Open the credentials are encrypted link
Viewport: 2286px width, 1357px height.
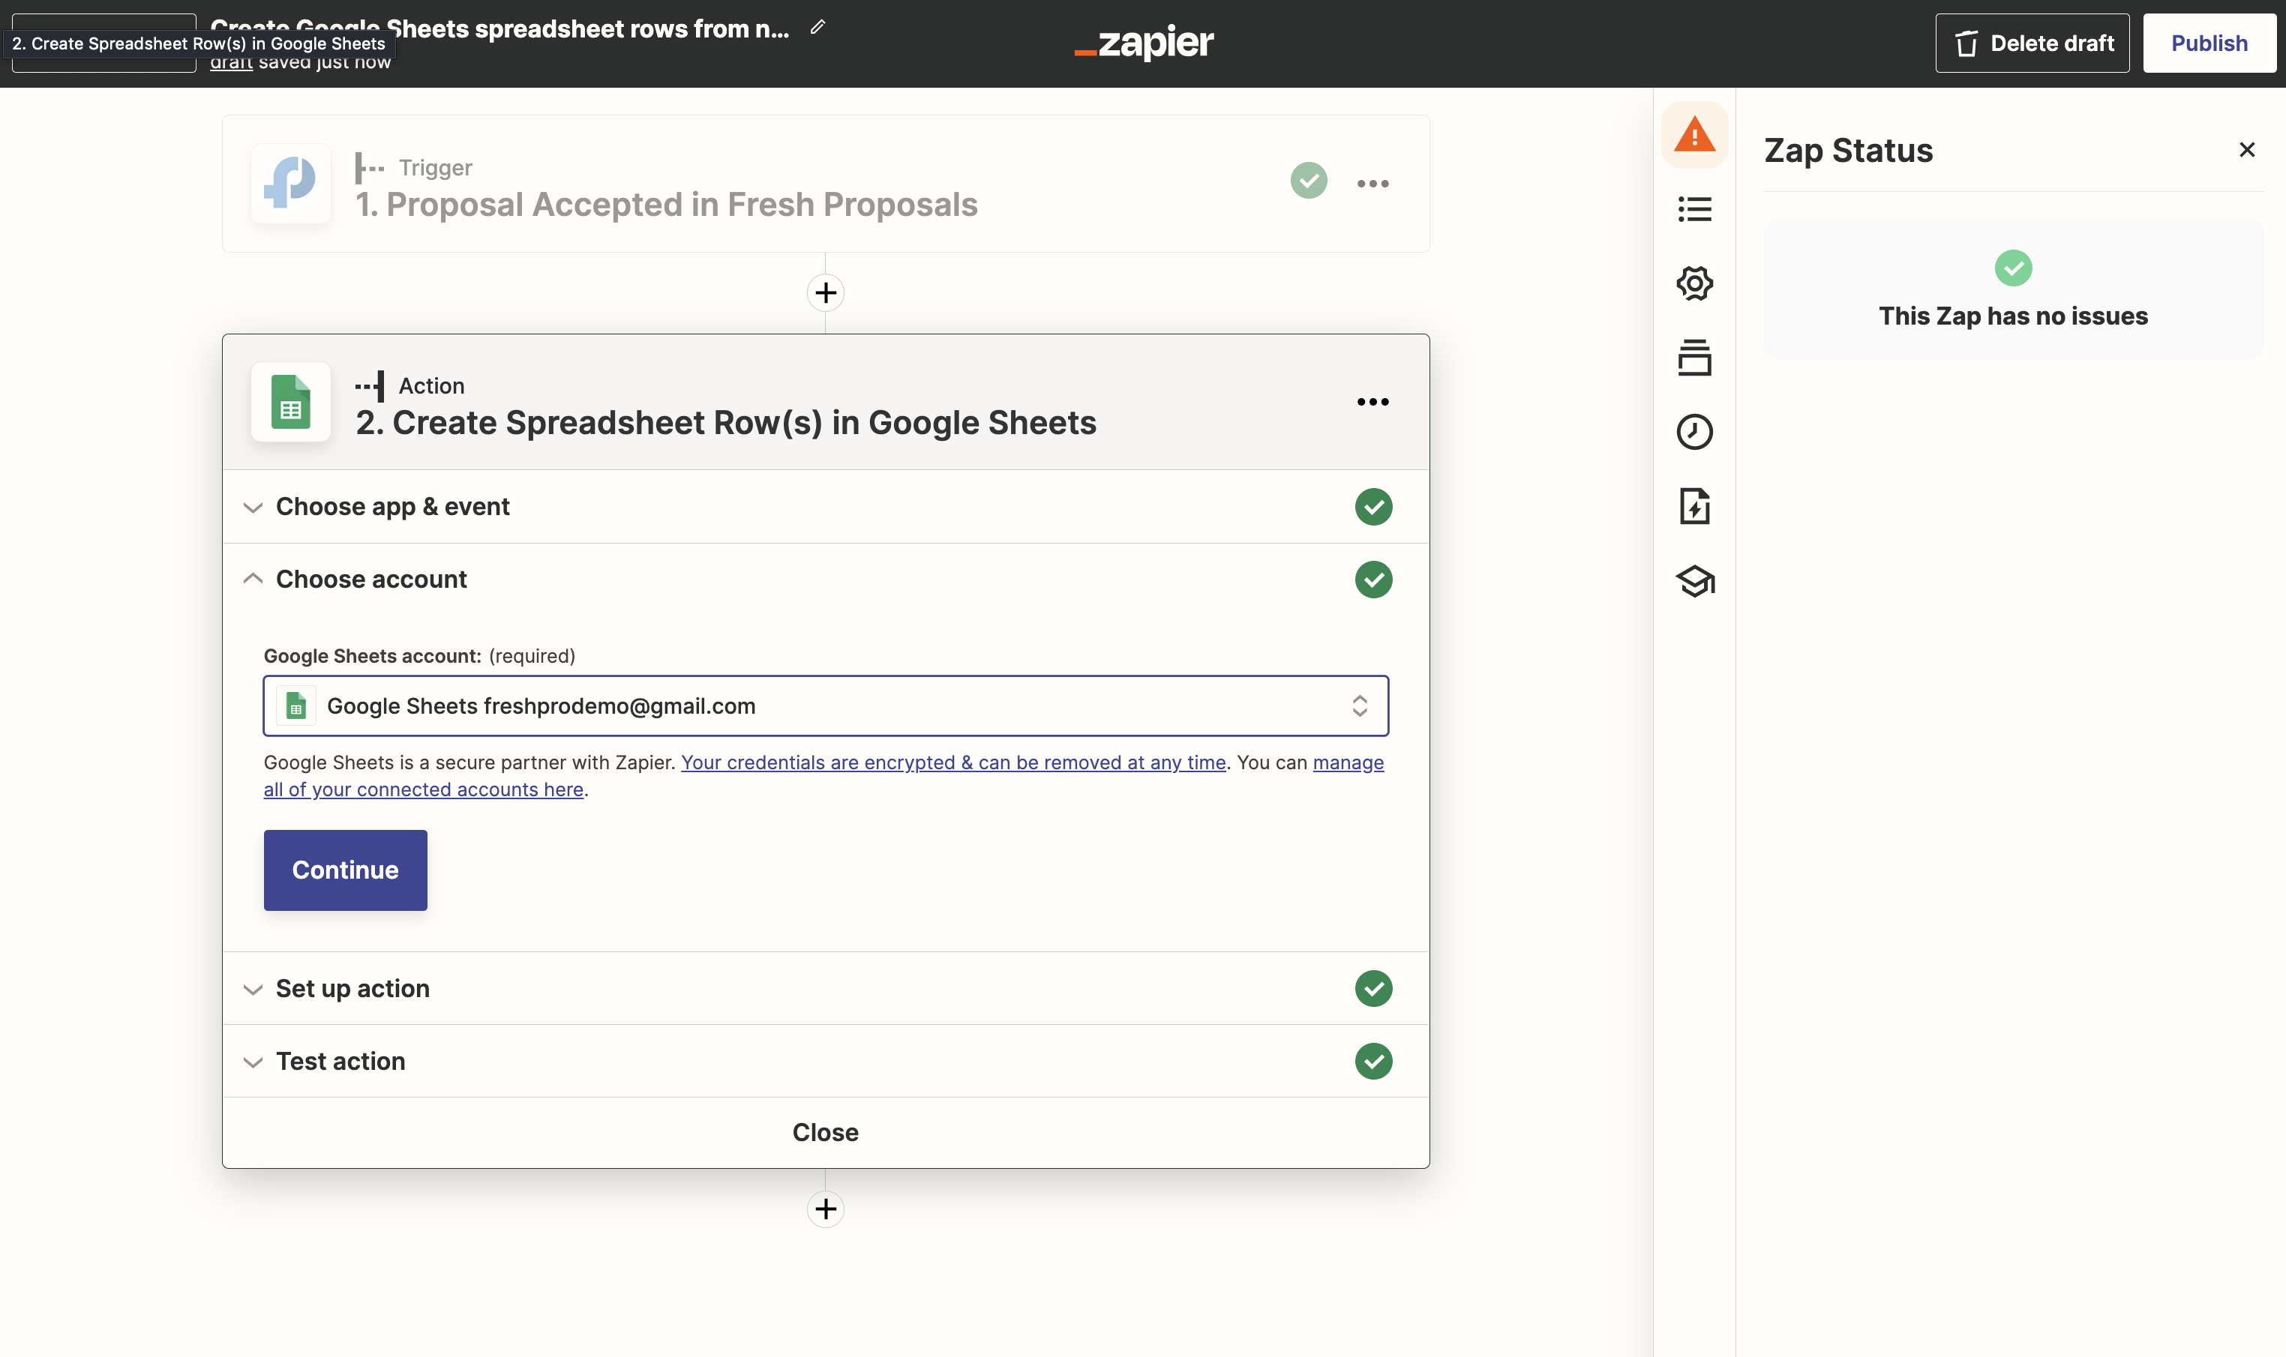(x=953, y=762)
